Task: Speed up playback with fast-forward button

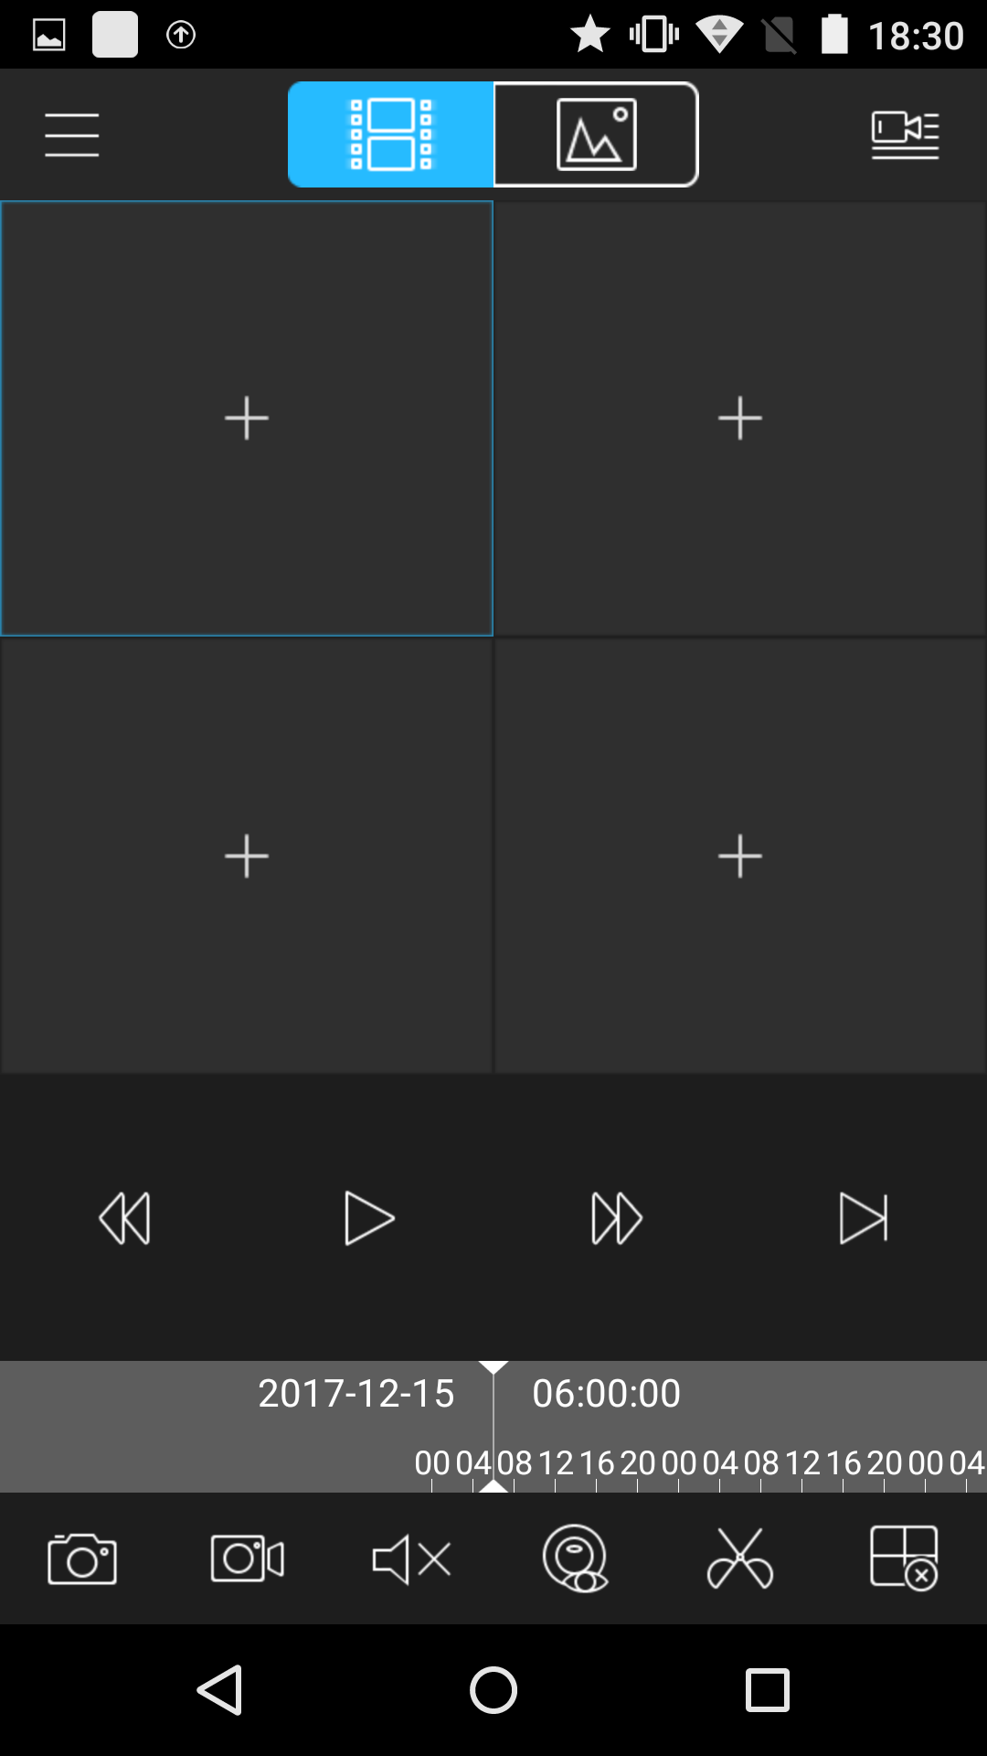Action: click(617, 1218)
